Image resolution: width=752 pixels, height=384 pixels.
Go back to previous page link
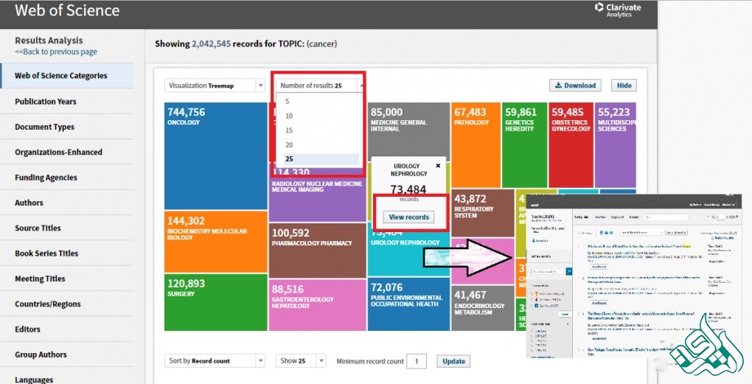[56, 52]
